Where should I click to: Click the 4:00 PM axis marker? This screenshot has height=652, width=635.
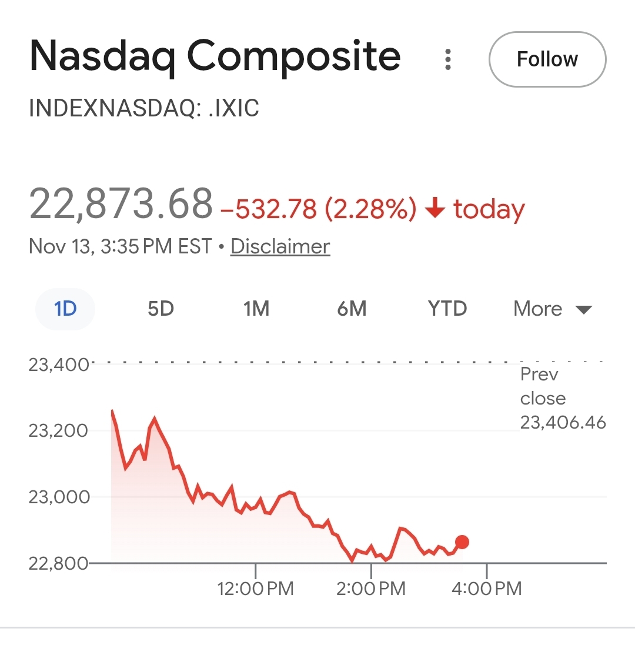tap(487, 588)
